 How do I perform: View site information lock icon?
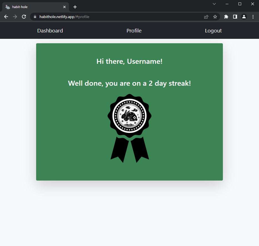(x=35, y=17)
